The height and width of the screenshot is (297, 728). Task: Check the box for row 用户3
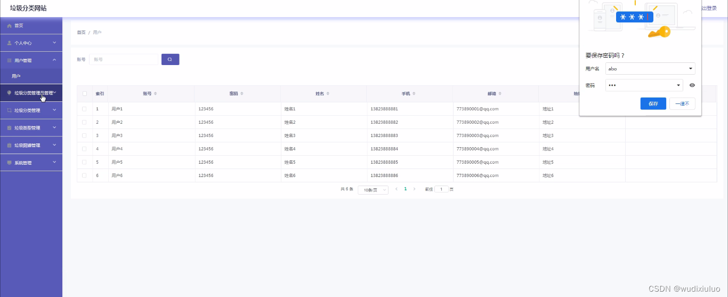[x=85, y=135]
